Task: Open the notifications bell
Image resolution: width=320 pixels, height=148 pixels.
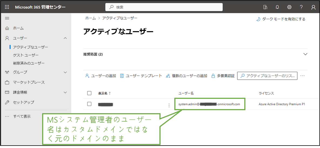Action: pos(277,7)
